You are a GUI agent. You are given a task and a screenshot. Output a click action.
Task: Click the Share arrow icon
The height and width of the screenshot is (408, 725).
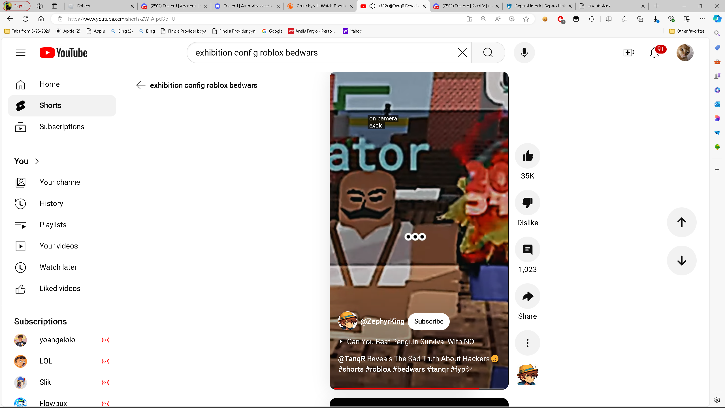point(527,296)
